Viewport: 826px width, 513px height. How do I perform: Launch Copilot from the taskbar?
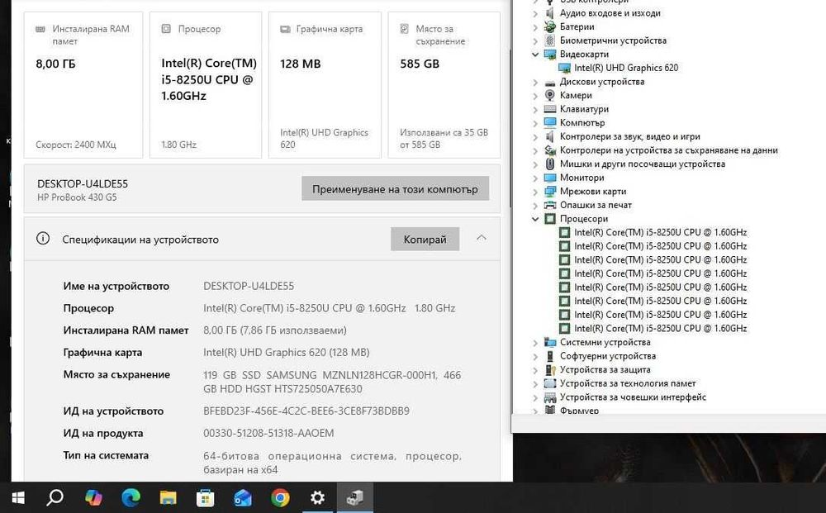click(x=93, y=497)
